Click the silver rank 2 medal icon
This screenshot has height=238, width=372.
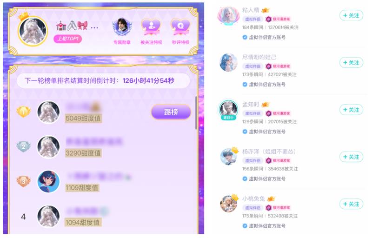point(24,146)
